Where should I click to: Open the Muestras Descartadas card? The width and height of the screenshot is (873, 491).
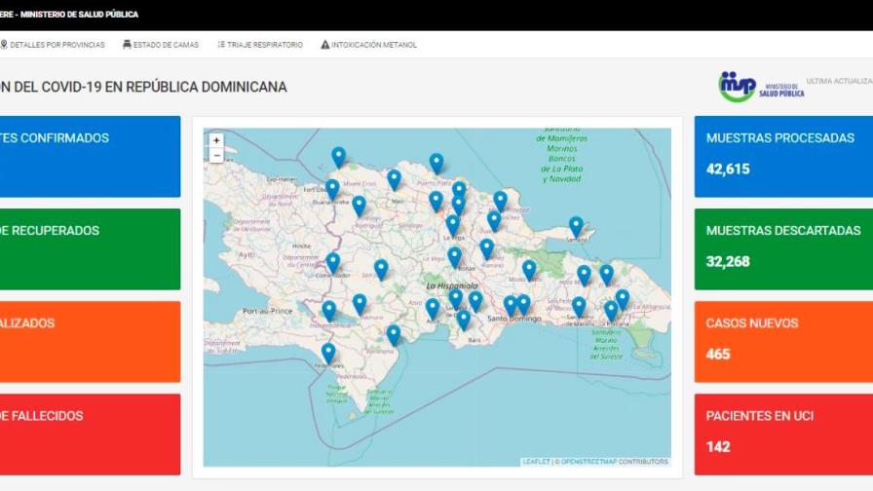point(783,248)
